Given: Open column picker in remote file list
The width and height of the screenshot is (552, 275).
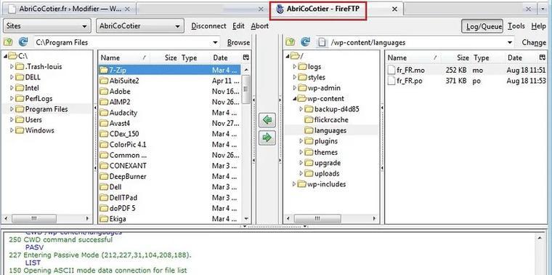Looking at the screenshot, I should (542, 57).
